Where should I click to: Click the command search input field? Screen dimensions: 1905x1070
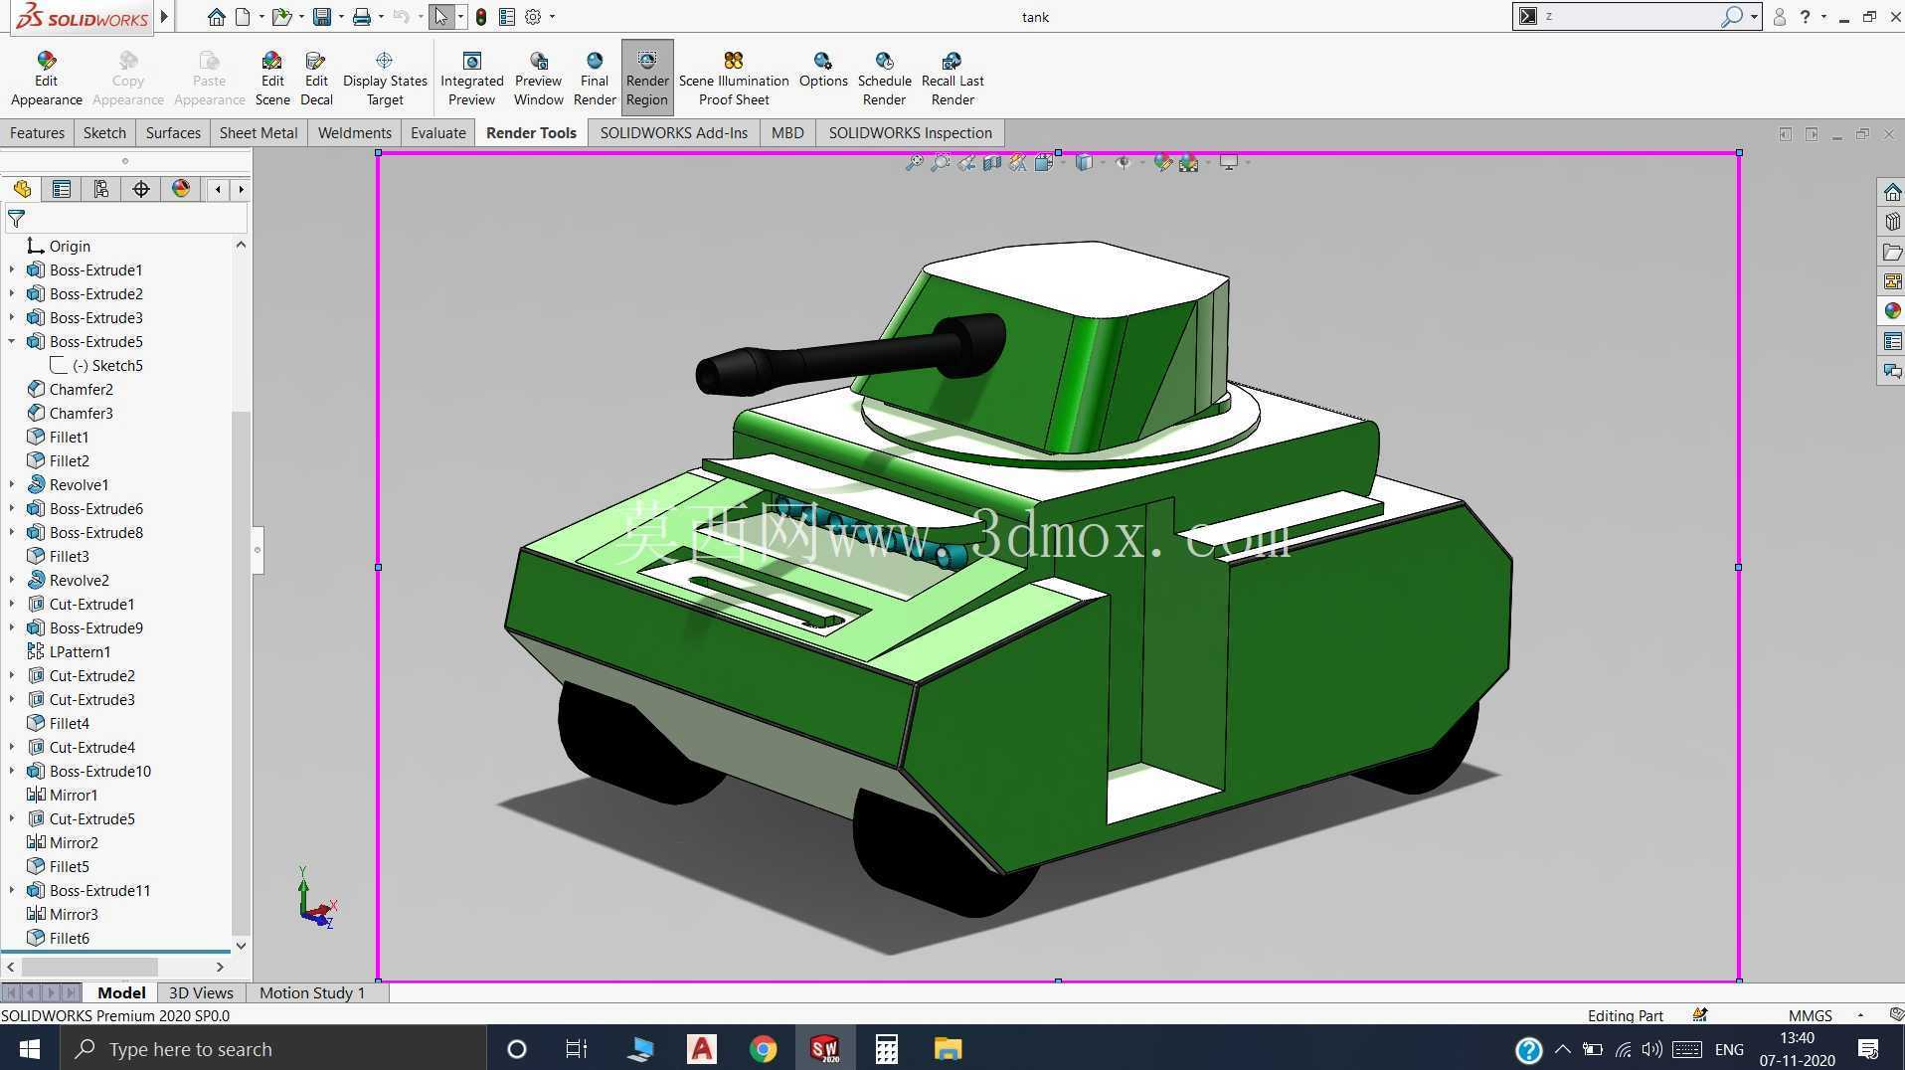pos(1630,16)
